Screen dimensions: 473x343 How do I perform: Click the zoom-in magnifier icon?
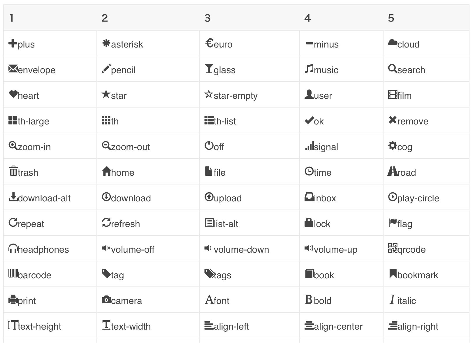(13, 145)
